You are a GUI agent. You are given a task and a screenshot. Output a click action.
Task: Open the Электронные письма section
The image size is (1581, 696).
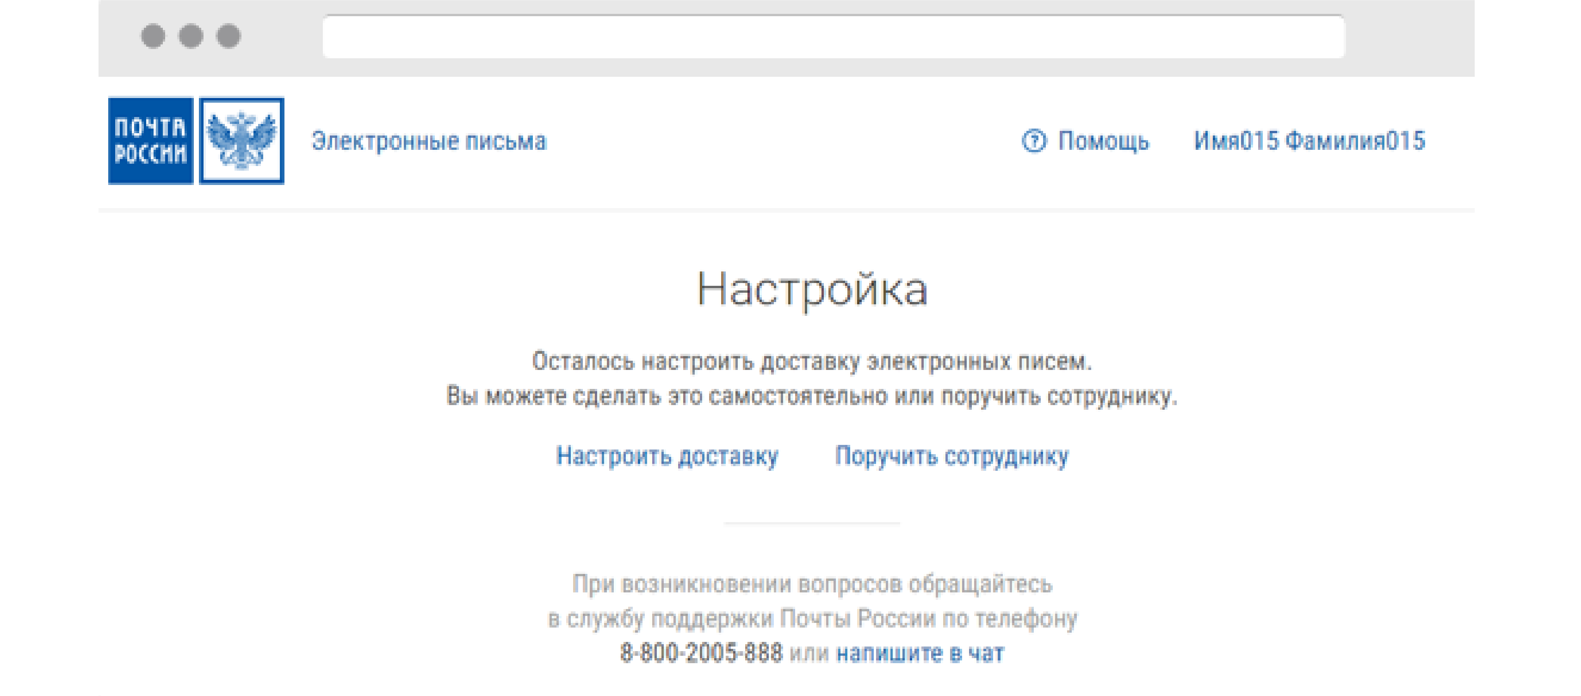coord(429,141)
